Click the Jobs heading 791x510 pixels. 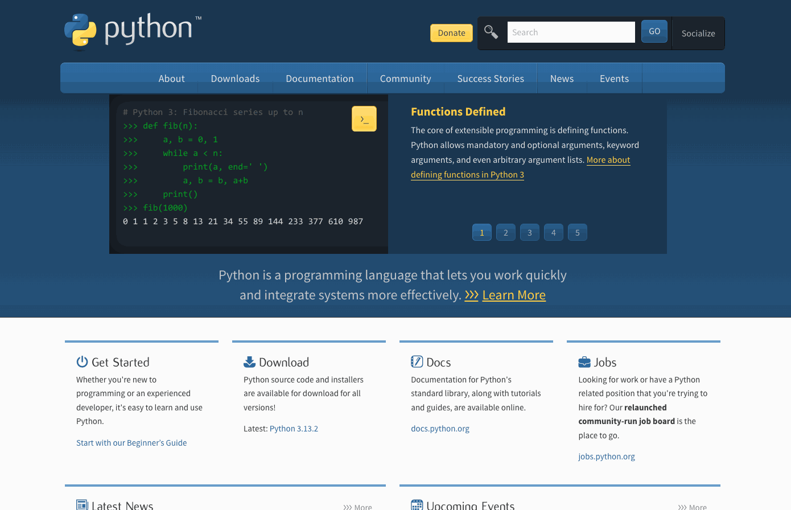(x=605, y=362)
